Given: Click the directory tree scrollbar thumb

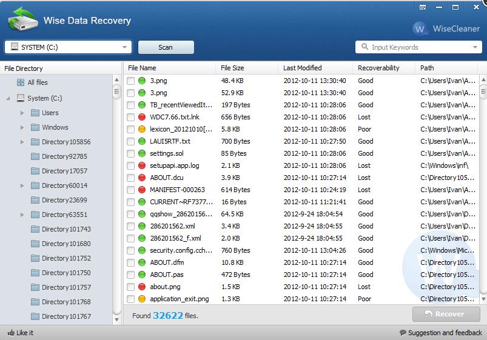Looking at the screenshot, I should click(x=116, y=92).
